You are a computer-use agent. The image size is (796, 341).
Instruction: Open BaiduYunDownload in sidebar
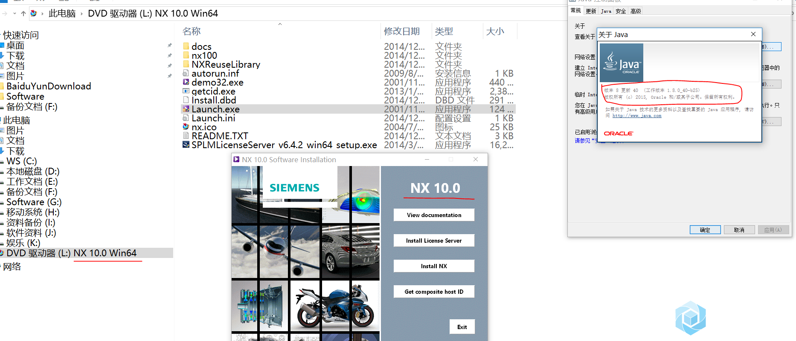[49, 86]
